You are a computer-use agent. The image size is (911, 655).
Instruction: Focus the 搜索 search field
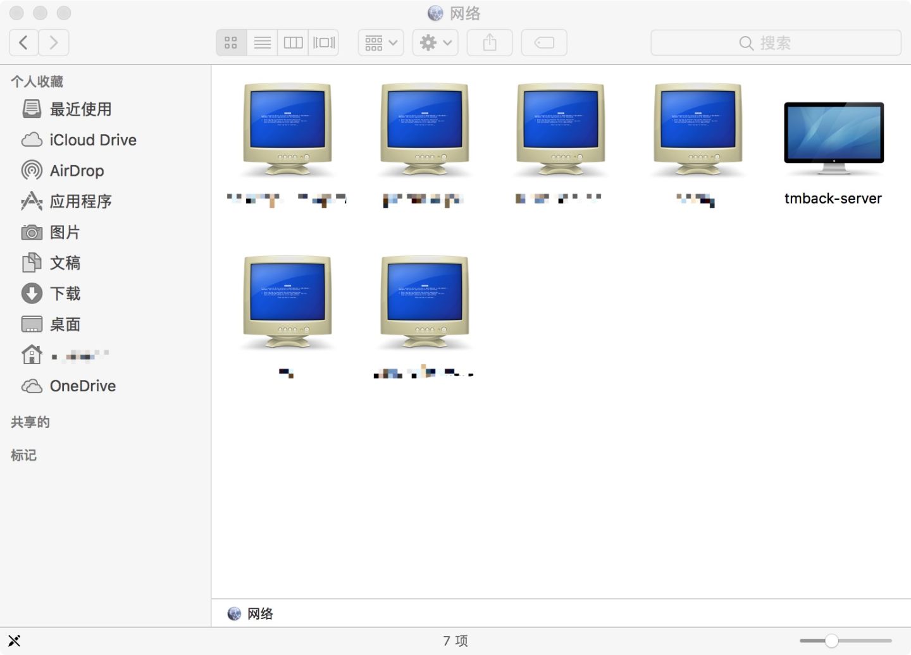point(776,42)
